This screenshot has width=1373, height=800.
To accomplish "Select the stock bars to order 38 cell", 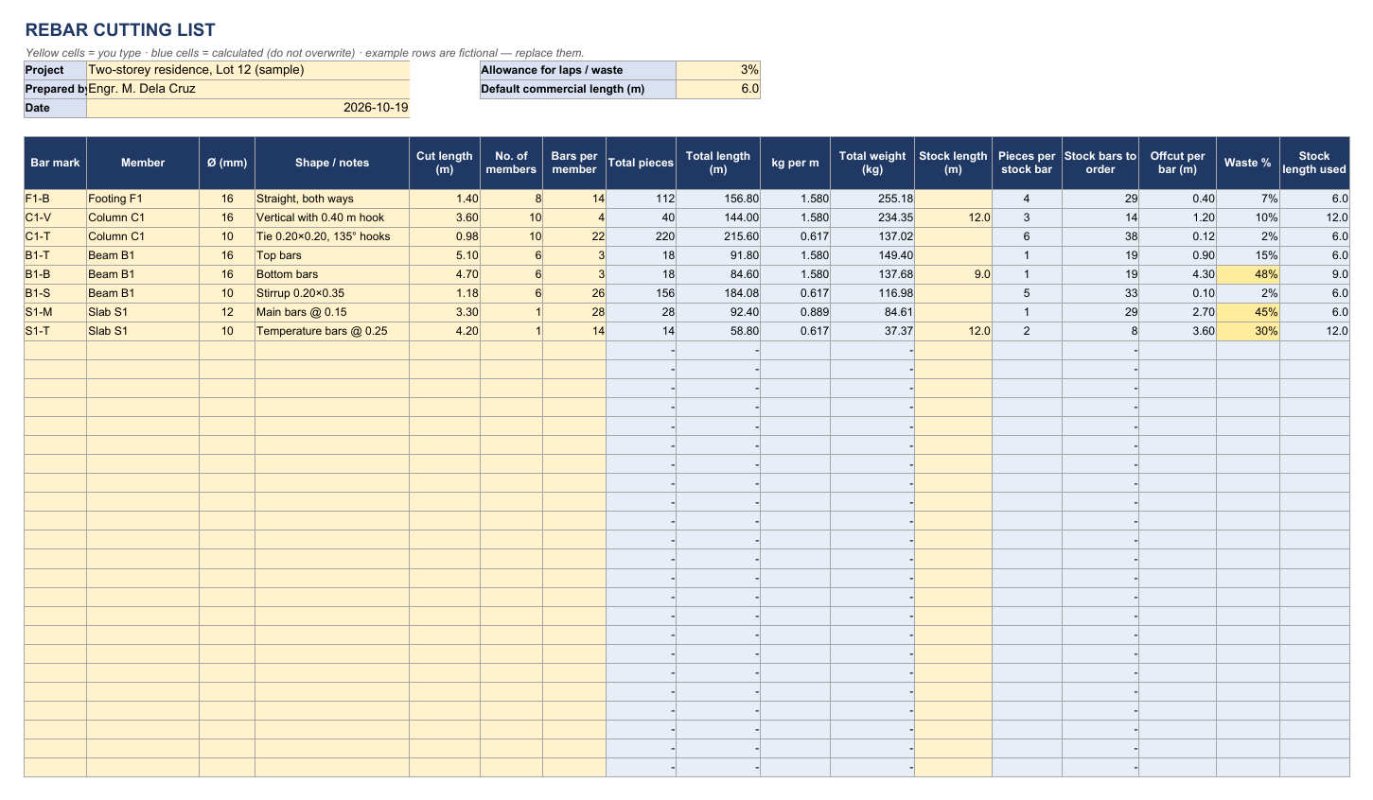I will click(x=1100, y=236).
